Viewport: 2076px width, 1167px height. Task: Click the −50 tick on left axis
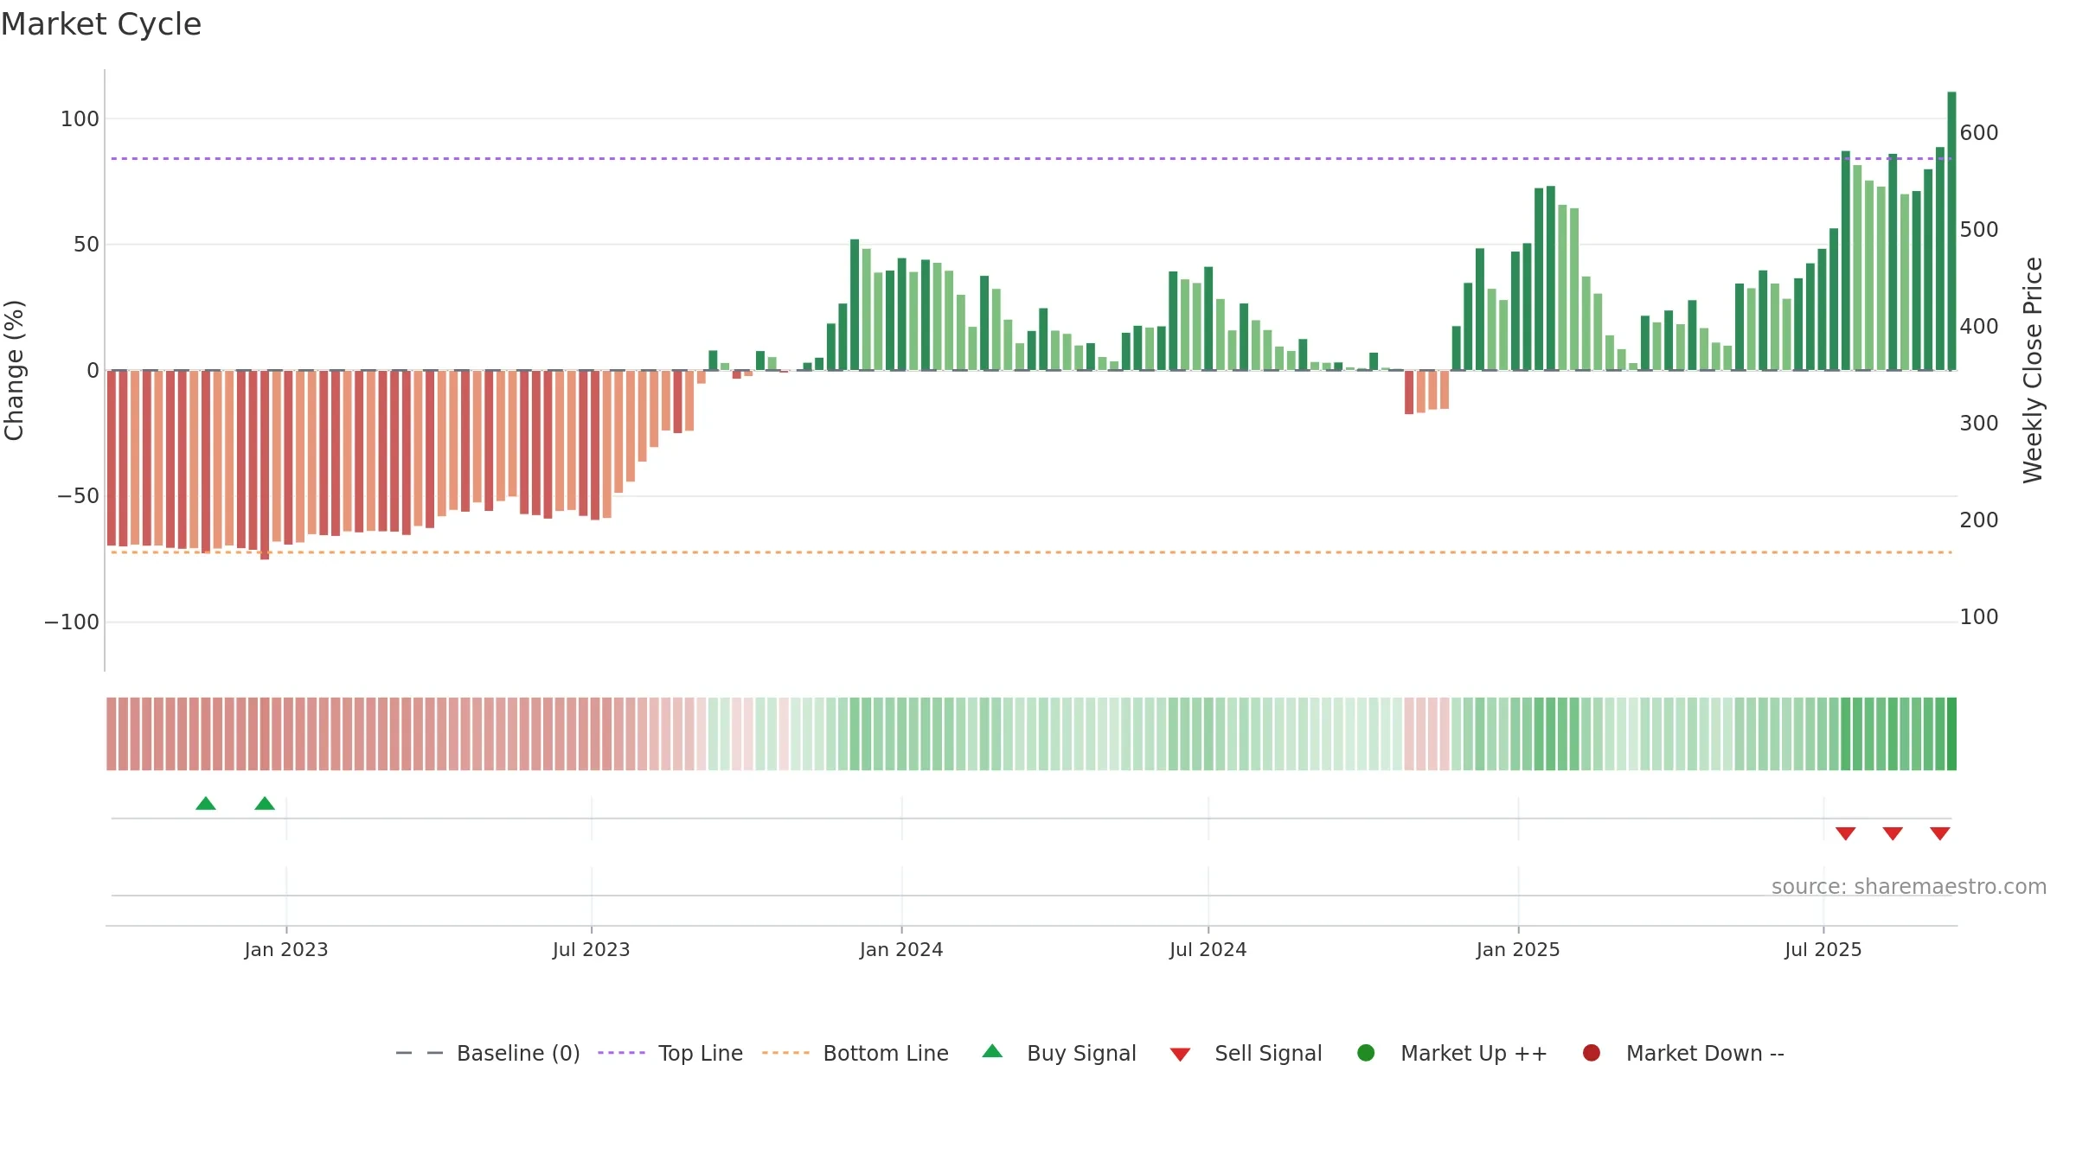(78, 496)
